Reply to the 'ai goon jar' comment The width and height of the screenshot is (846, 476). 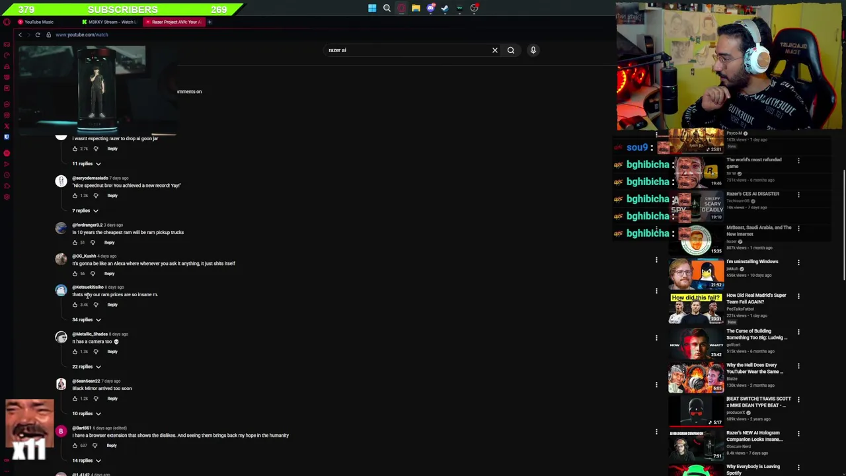pos(112,149)
